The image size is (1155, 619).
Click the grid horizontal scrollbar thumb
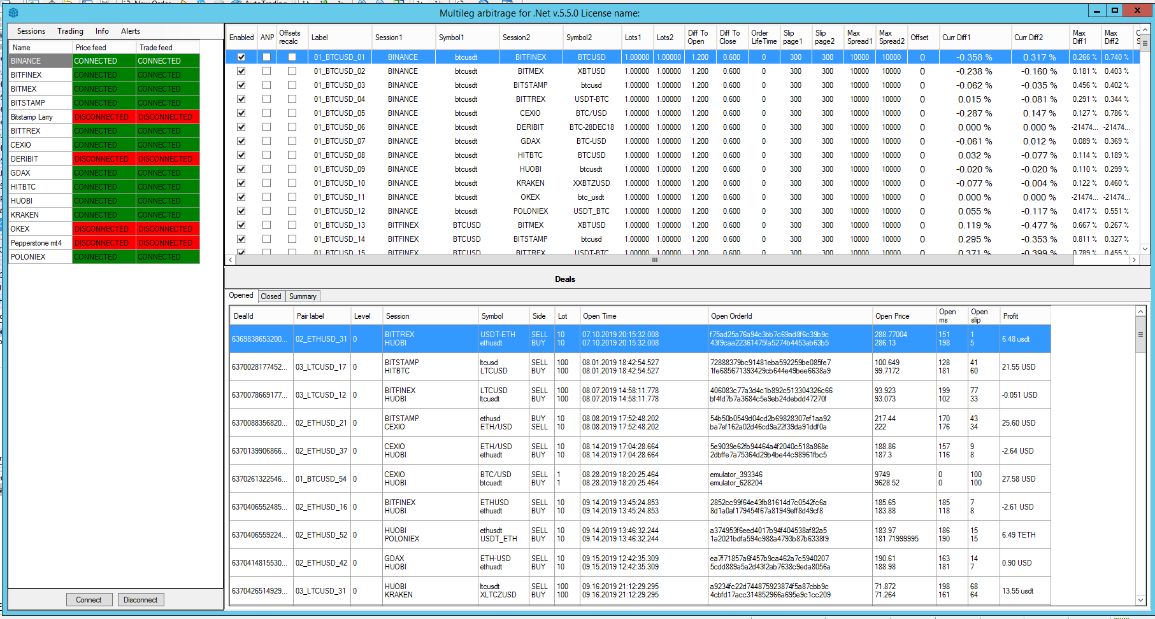(x=654, y=260)
